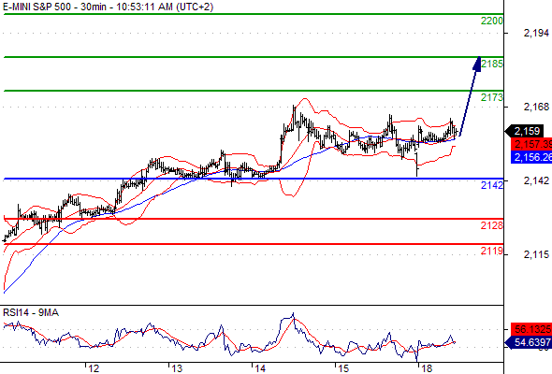Click the green 2200 resistance label

coord(492,22)
